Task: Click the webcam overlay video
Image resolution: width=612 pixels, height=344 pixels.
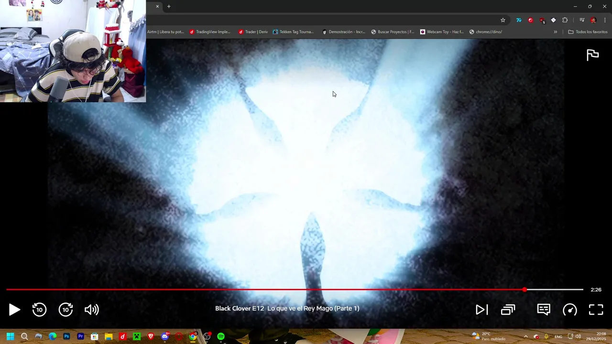Action: point(73,51)
